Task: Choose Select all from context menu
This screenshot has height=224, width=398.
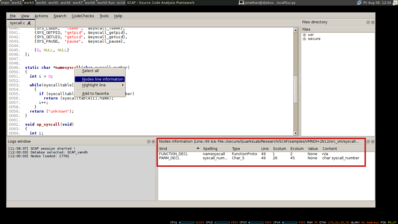Action: (x=100, y=71)
